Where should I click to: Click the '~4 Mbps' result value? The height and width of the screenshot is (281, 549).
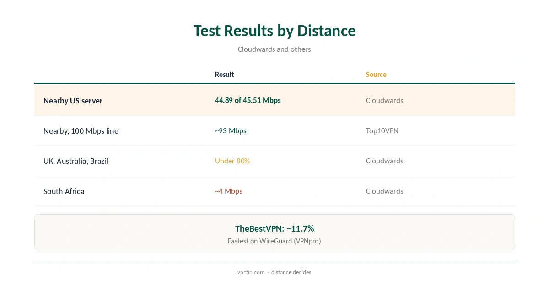tap(229, 191)
